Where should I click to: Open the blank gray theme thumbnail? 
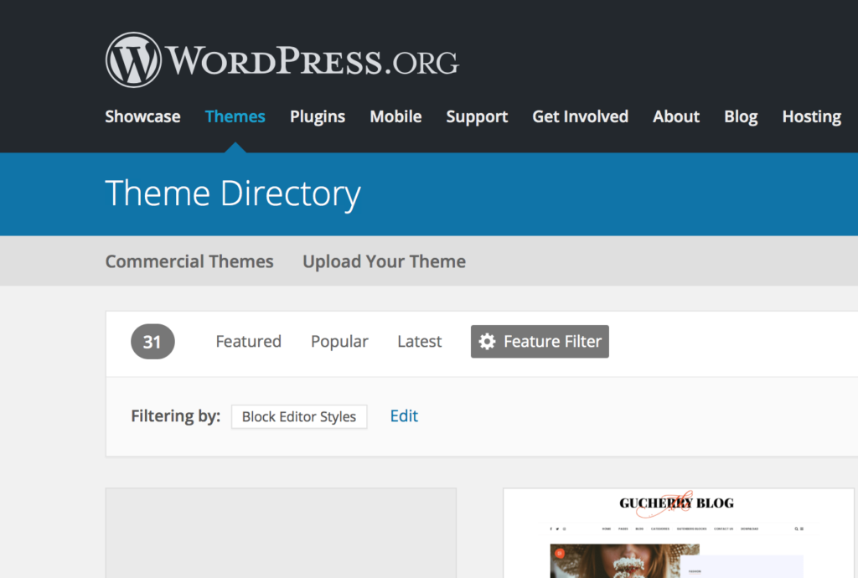pyautogui.click(x=281, y=533)
